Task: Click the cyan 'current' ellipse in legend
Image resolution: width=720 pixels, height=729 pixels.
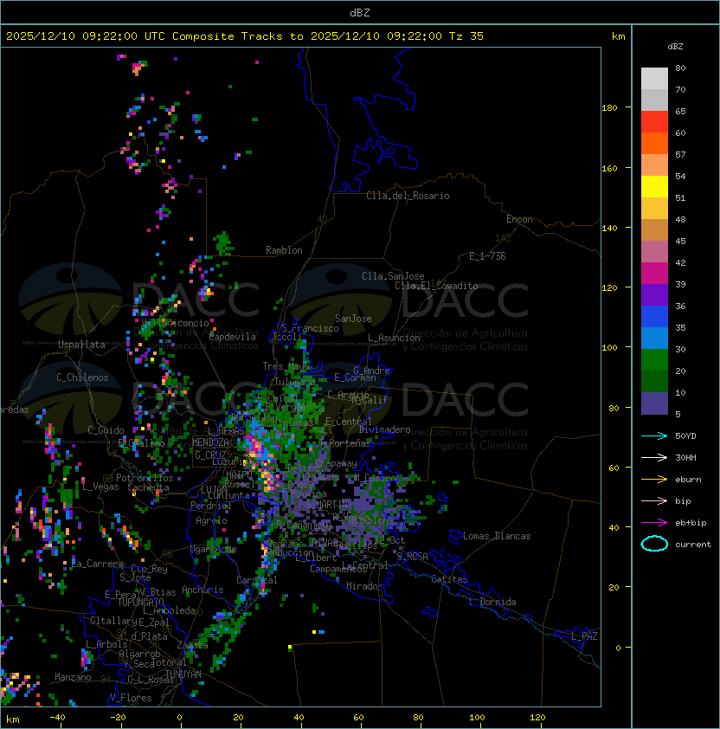Action: (654, 544)
